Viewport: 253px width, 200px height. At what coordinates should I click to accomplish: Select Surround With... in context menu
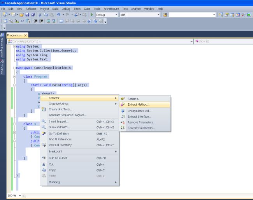80,127
